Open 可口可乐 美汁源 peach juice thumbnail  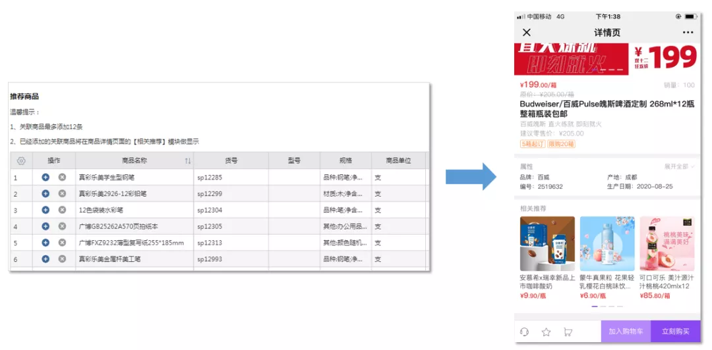click(x=667, y=243)
